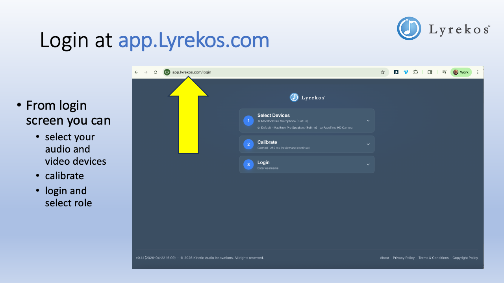Click the site info icon in address bar
The width and height of the screenshot is (504, 283).
167,72
